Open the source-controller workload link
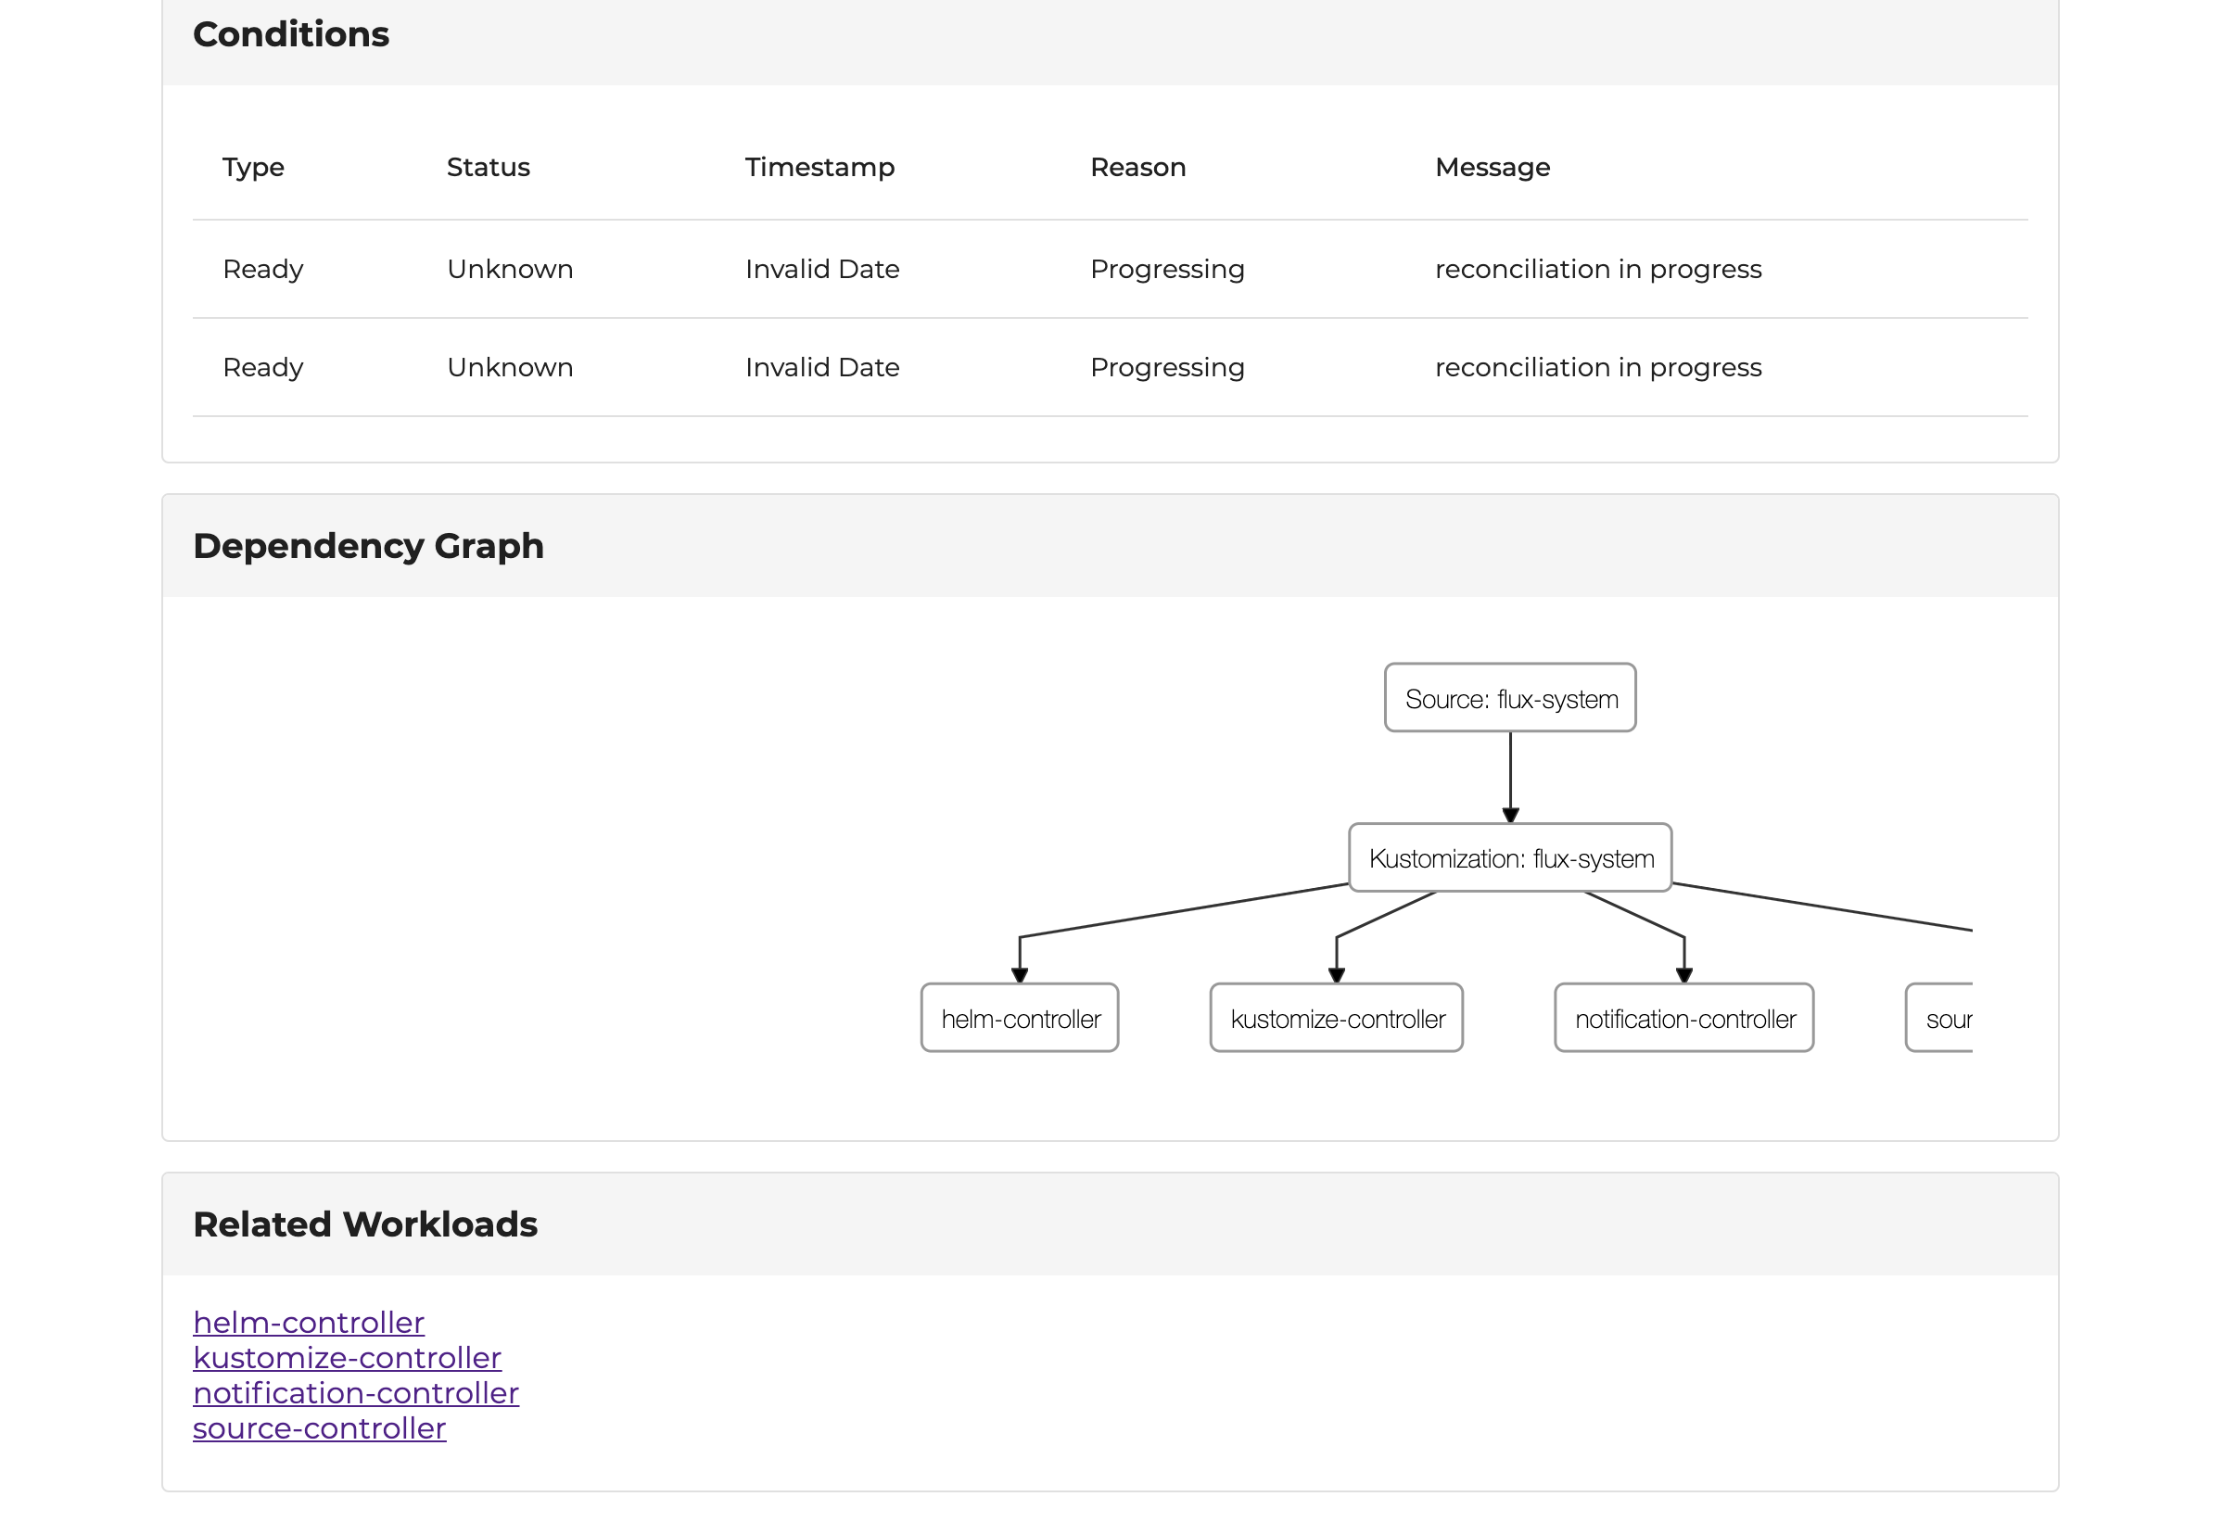2223x1522 pixels. [x=320, y=1428]
